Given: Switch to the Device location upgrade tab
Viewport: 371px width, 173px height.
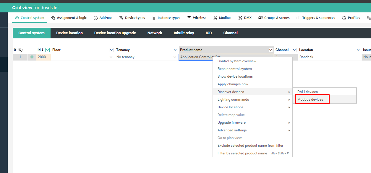Looking at the screenshot, I should tap(115, 33).
